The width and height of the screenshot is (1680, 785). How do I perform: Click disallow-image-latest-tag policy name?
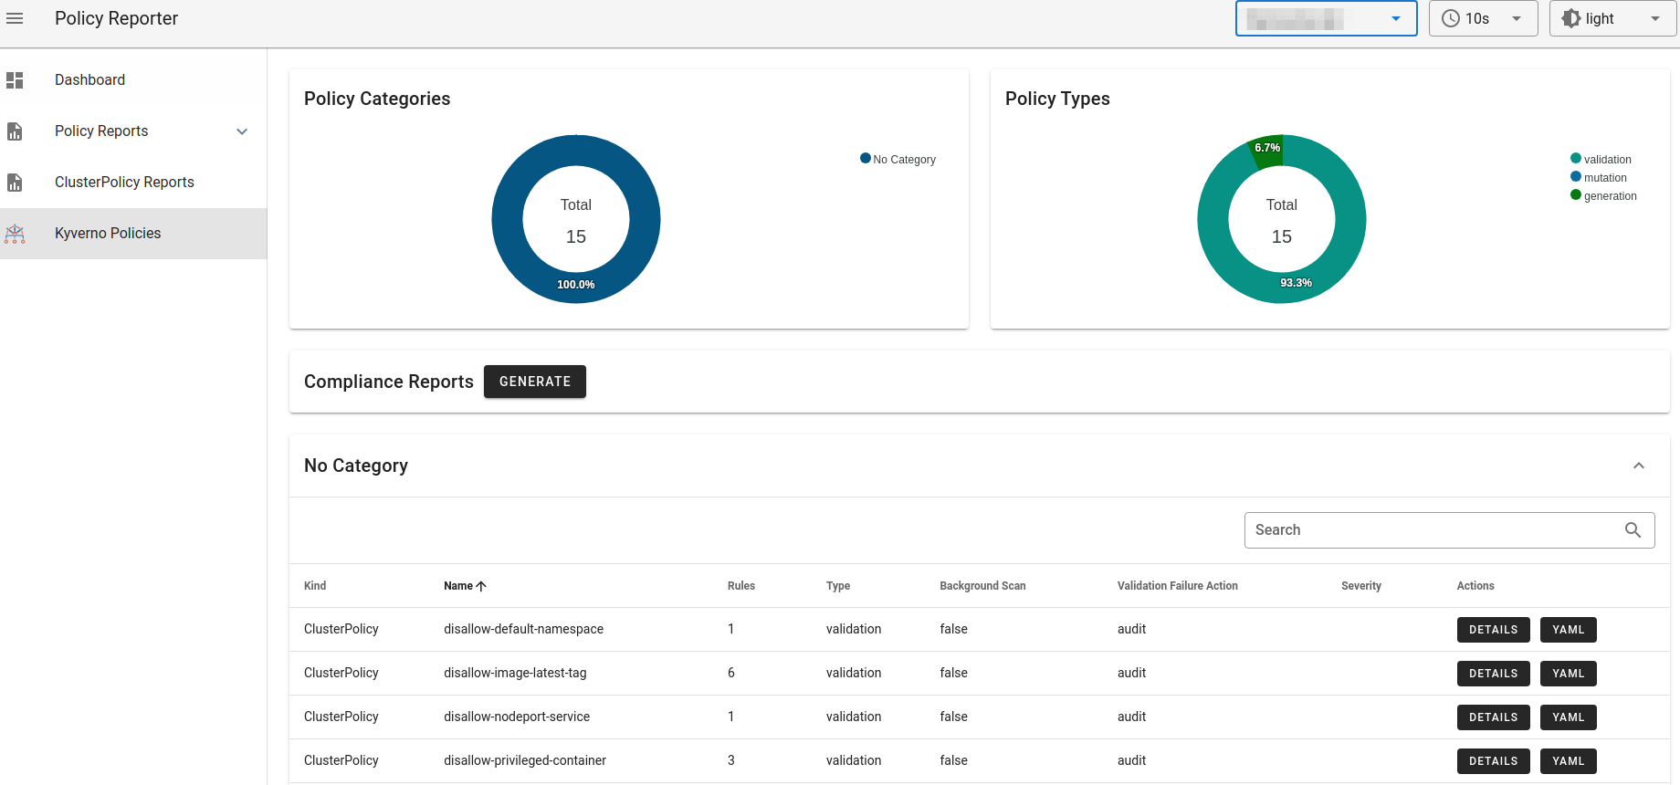pos(515,674)
